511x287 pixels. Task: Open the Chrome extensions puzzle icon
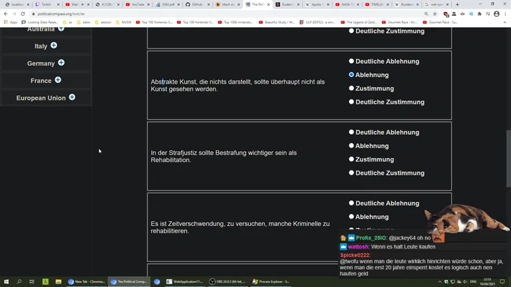tap(479, 13)
